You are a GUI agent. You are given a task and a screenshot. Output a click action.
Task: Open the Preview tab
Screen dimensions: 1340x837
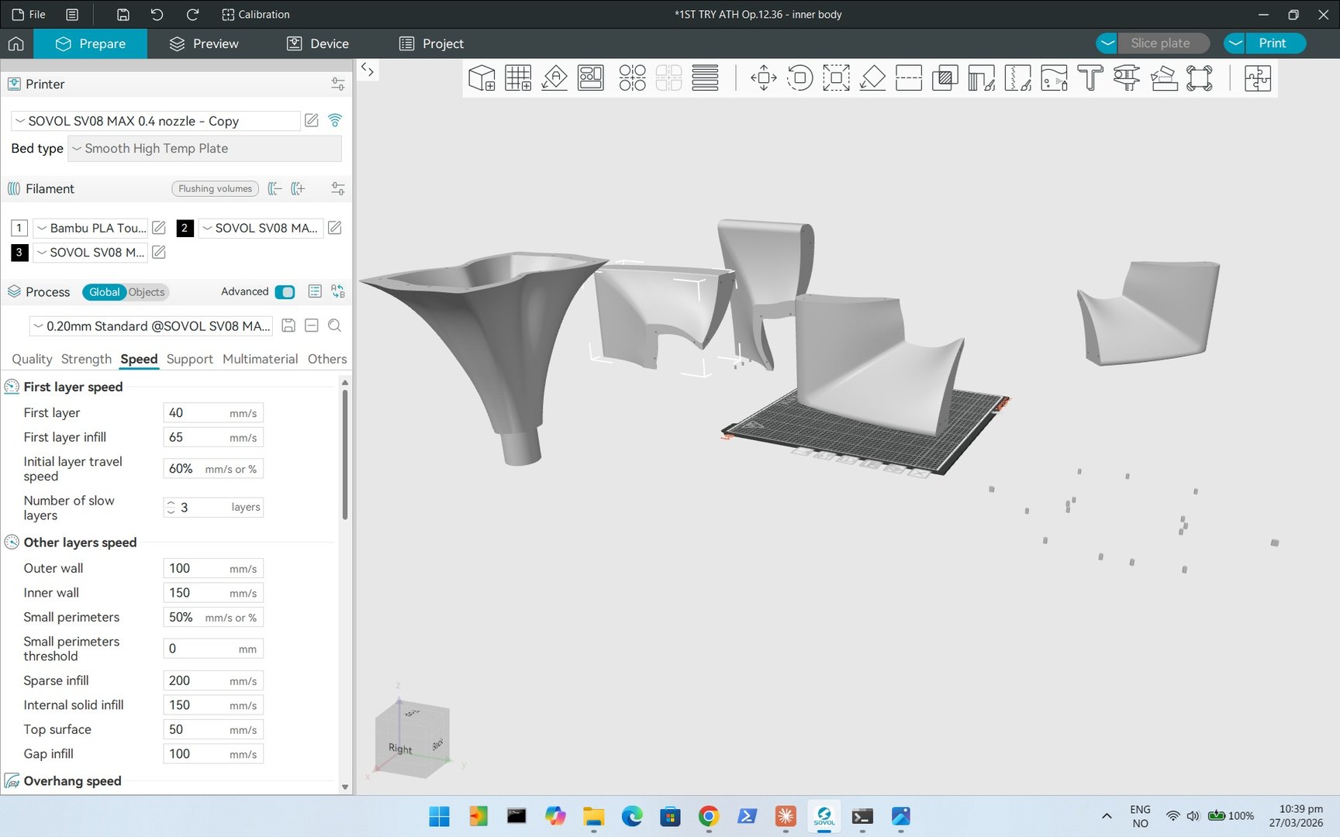(x=205, y=43)
